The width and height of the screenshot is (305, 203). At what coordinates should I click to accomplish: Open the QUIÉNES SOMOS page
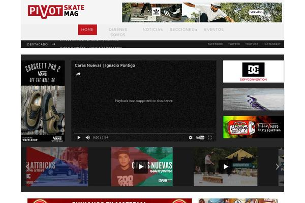(x=118, y=32)
